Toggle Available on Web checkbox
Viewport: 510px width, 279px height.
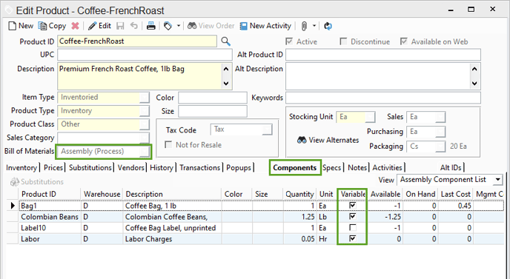404,41
